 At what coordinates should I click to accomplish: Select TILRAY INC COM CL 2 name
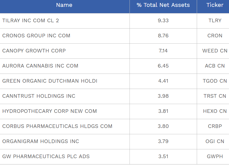(31, 21)
